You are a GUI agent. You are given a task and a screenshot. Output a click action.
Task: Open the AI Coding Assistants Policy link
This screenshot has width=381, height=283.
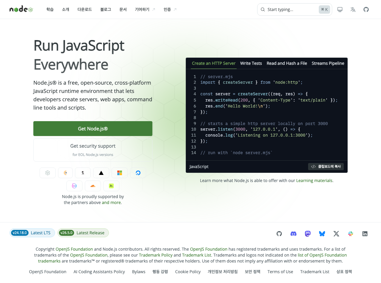pos(99,272)
